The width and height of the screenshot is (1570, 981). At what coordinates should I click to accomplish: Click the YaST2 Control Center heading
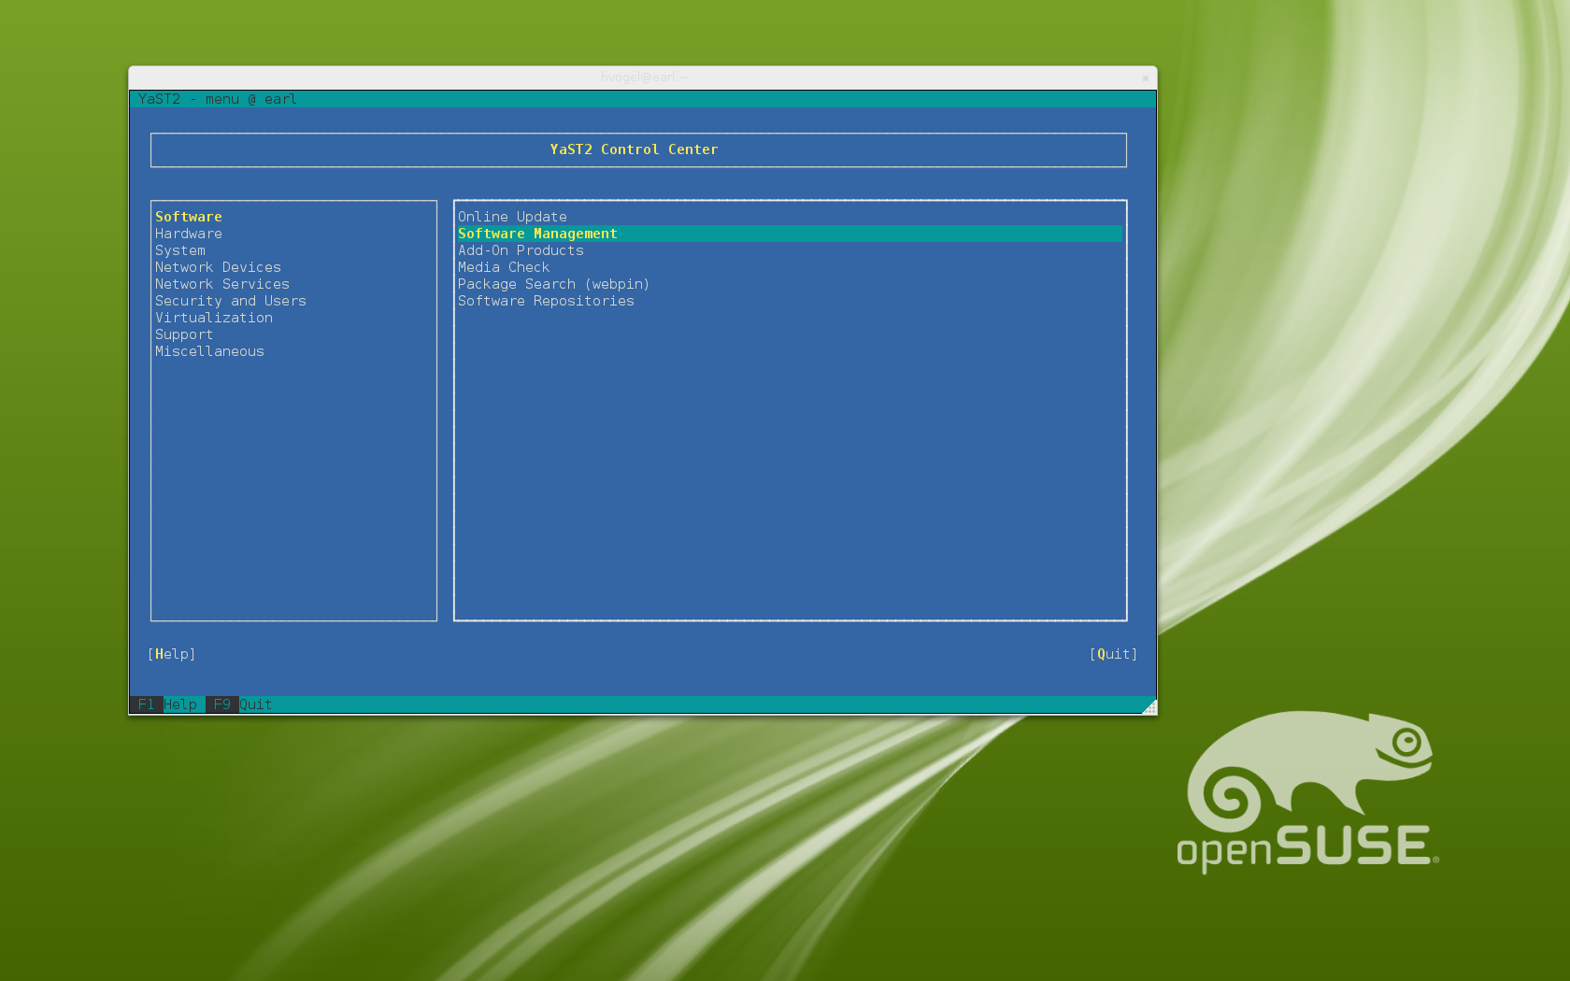[x=634, y=149]
